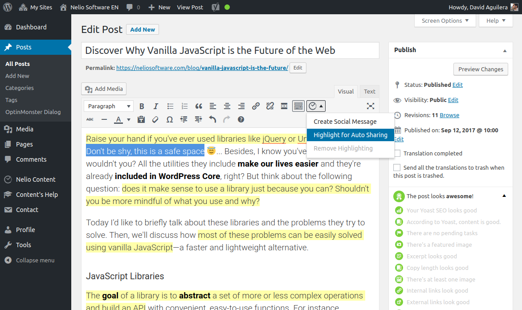522x310 pixels.
Task: Center align the text
Action: tap(227, 106)
